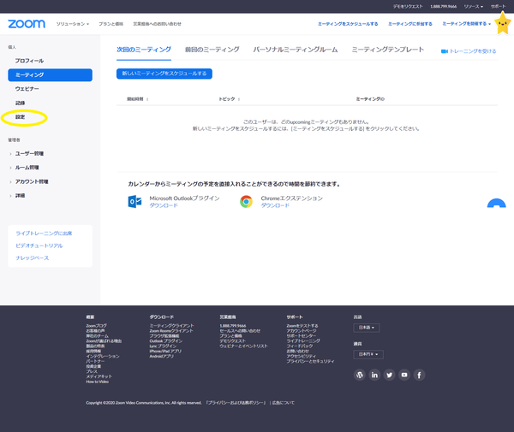Image resolution: width=514 pixels, height=432 pixels.
Task: Open the Facebook icon in footer
Action: pos(419,375)
